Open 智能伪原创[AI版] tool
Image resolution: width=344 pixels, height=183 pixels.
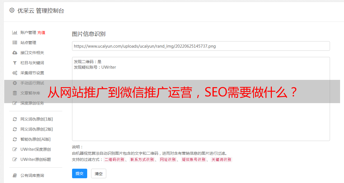coord(36,139)
